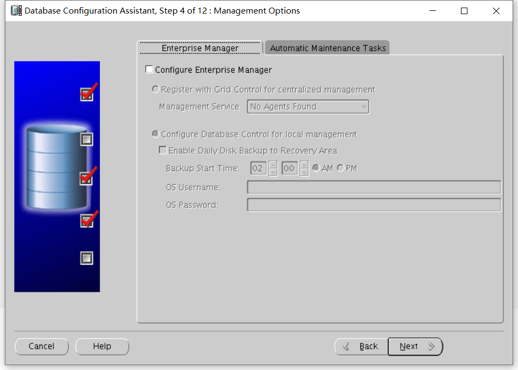This screenshot has width=518, height=370.
Task: Click the OS Username field
Action: pos(374,187)
